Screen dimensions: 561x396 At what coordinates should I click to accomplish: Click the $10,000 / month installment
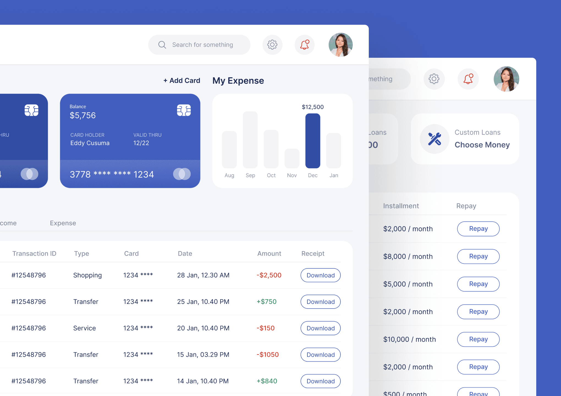click(409, 339)
